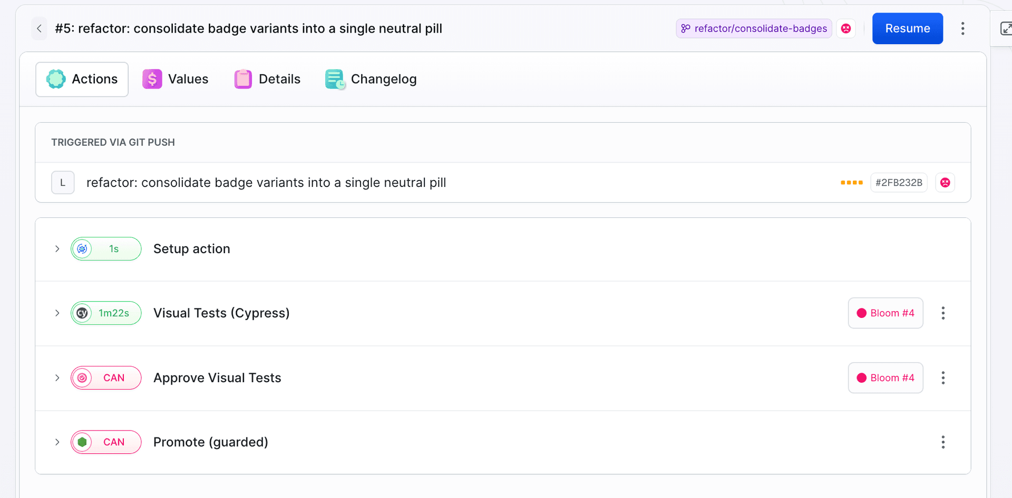Open more options for Promote (guarded)
The width and height of the screenshot is (1012, 498).
coord(943,442)
